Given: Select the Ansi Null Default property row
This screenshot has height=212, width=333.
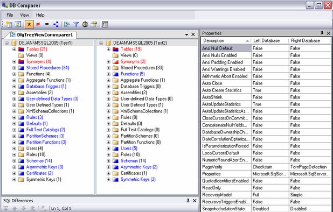Looking at the screenshot, I should pos(266,48).
